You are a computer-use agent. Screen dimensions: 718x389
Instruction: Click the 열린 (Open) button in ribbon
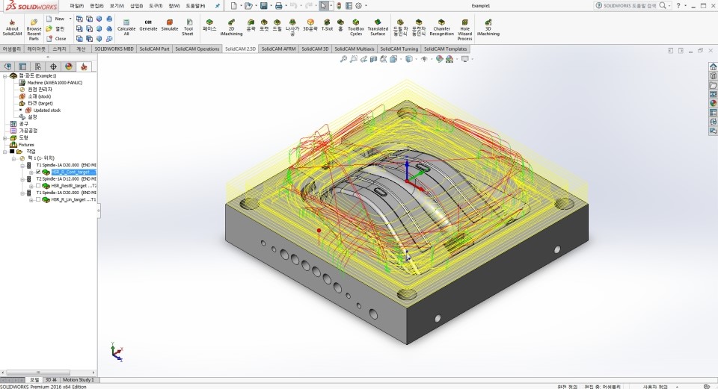point(56,29)
